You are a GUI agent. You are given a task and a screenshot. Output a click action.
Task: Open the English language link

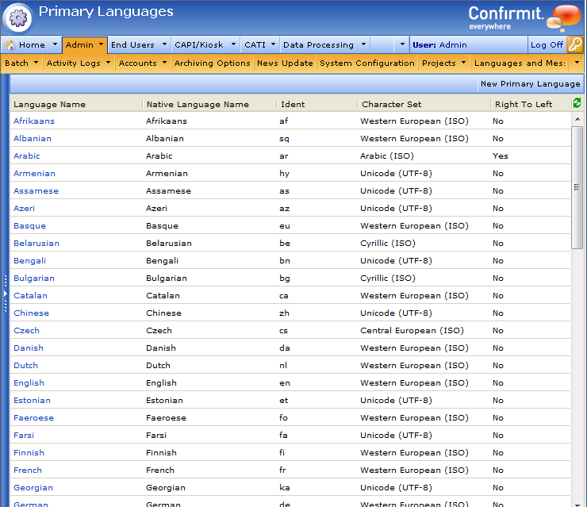click(x=29, y=383)
